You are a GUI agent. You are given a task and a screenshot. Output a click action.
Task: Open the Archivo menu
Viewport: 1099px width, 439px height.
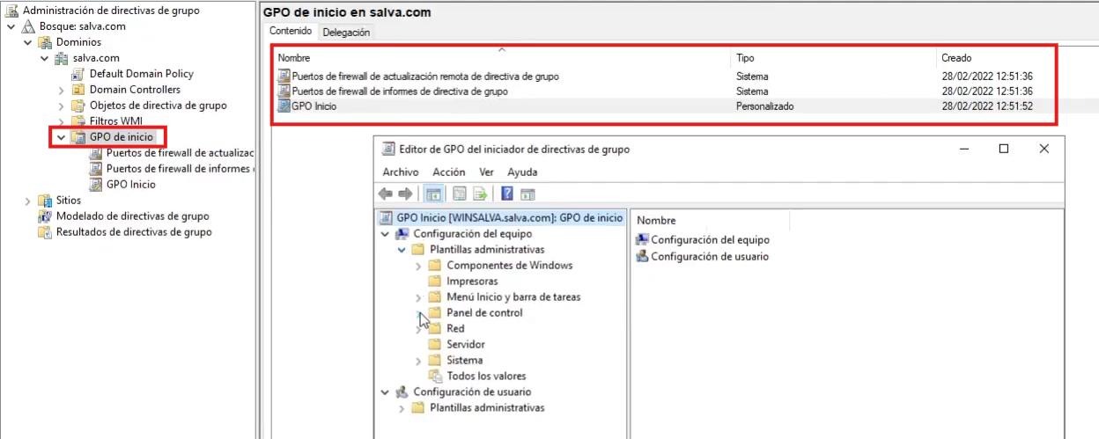(x=400, y=172)
